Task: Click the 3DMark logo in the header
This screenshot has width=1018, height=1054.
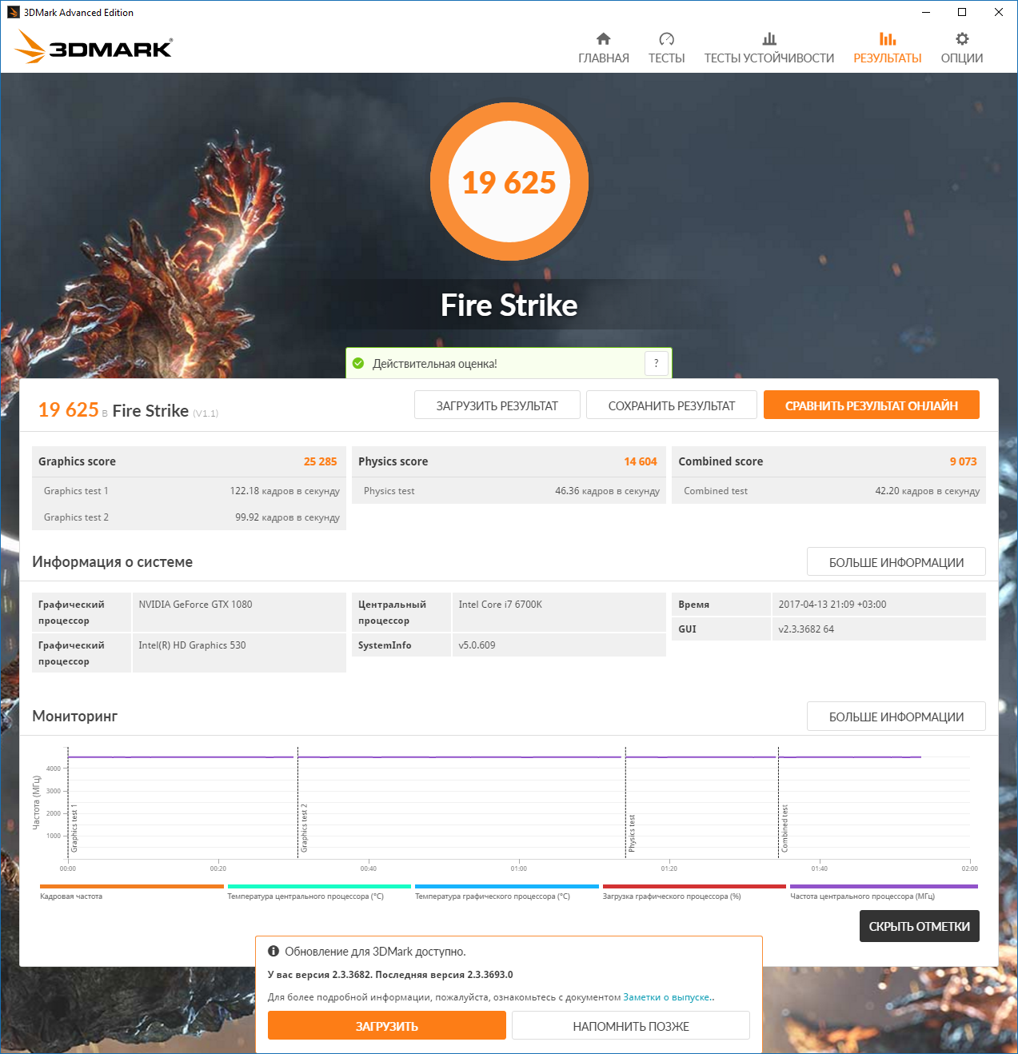Action: 94,47
